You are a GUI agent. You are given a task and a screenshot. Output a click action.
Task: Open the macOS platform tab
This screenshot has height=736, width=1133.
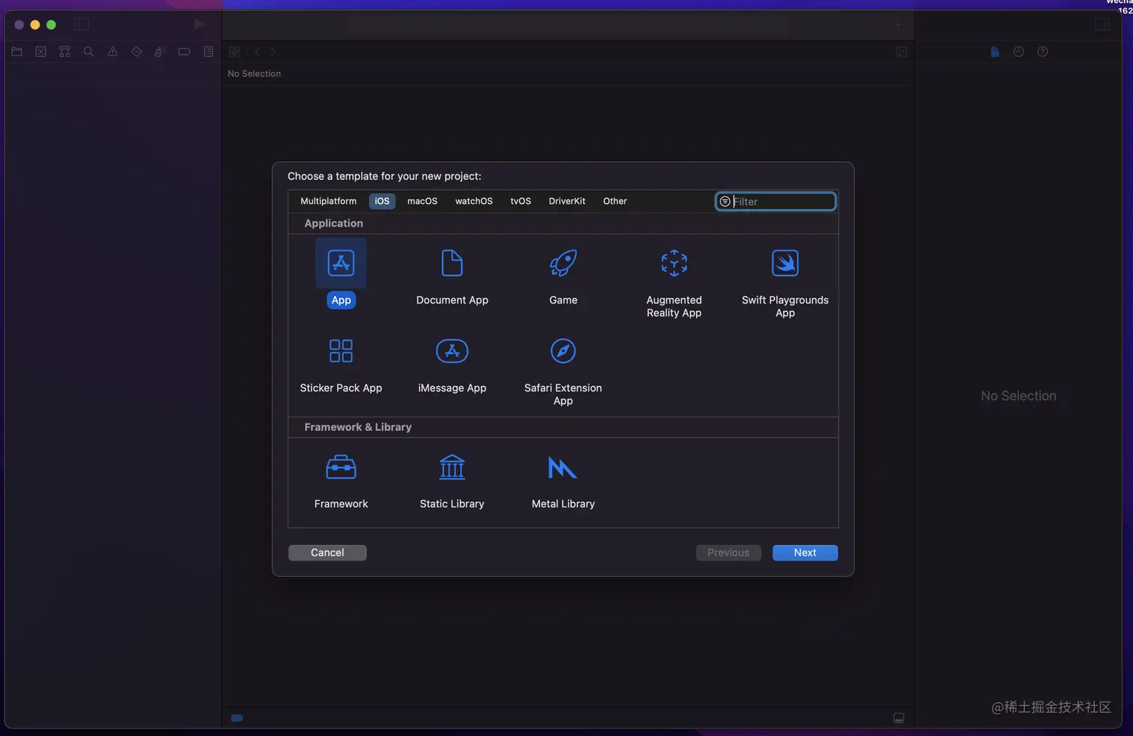tap(422, 201)
